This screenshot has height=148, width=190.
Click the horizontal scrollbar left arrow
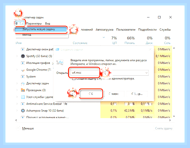coord(16,120)
